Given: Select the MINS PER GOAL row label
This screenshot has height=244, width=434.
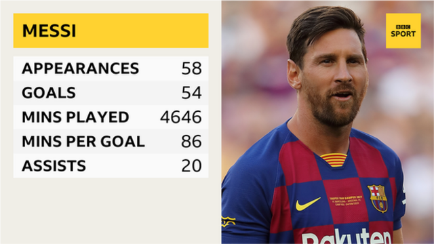Looking at the screenshot, I should coord(83,141).
